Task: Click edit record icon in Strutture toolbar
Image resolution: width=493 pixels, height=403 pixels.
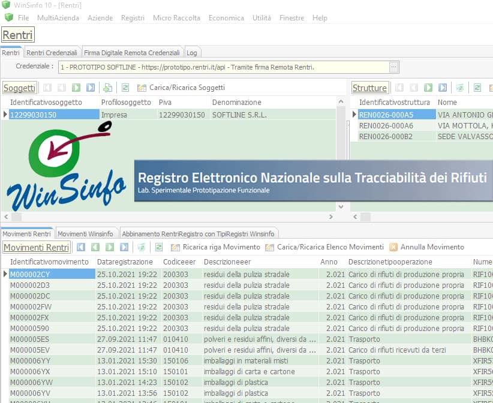Action: [x=459, y=88]
